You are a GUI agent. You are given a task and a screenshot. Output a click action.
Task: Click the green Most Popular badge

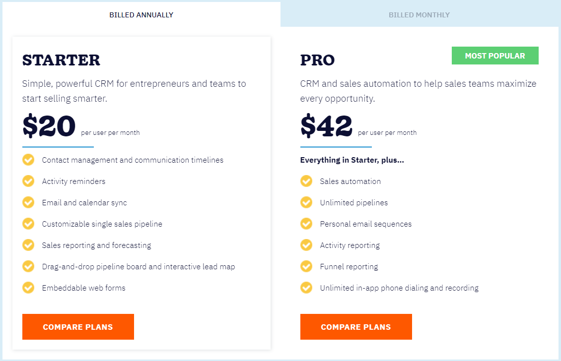495,56
